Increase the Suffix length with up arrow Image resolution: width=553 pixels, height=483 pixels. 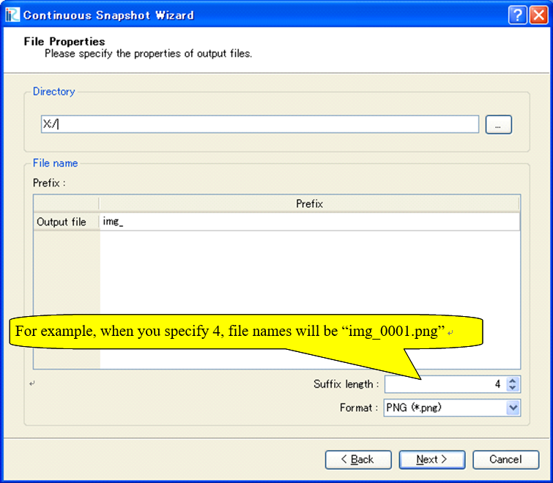pyautogui.click(x=513, y=380)
